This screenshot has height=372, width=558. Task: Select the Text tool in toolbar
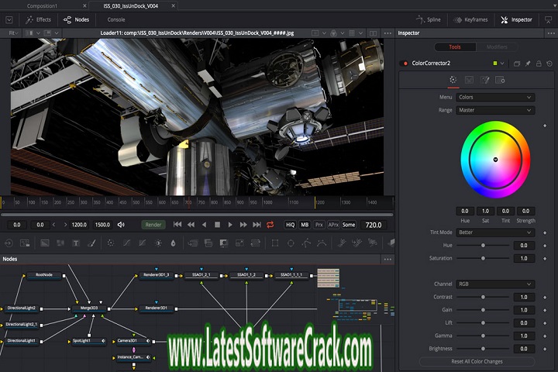[77, 243]
